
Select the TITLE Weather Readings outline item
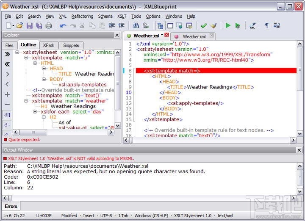click(86, 74)
